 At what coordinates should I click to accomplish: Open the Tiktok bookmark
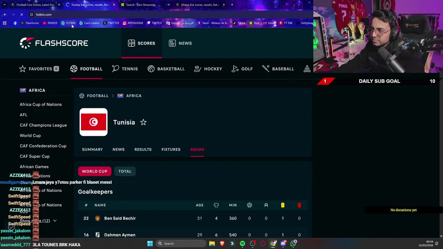[x=239, y=23]
